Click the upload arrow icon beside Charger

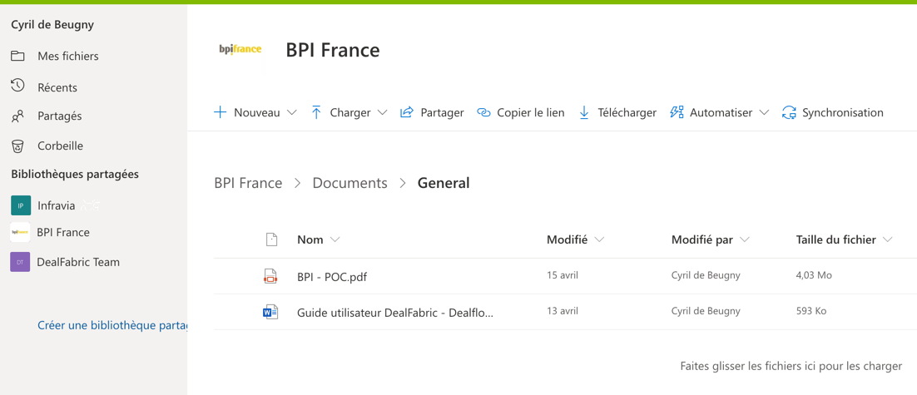point(316,112)
